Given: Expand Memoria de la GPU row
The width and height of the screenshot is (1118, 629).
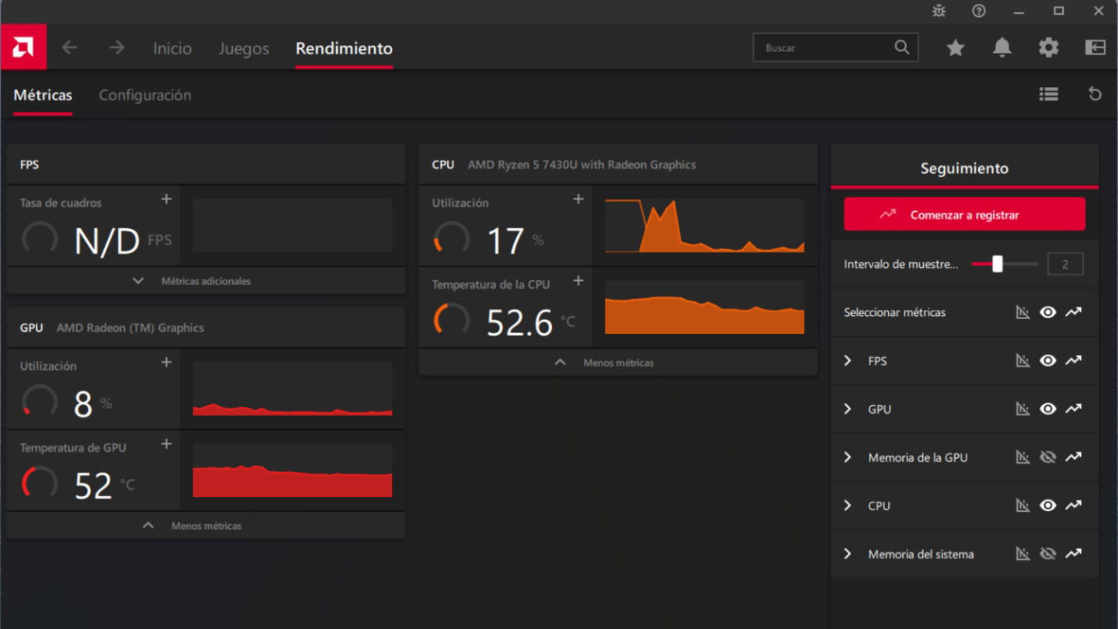Looking at the screenshot, I should (848, 457).
